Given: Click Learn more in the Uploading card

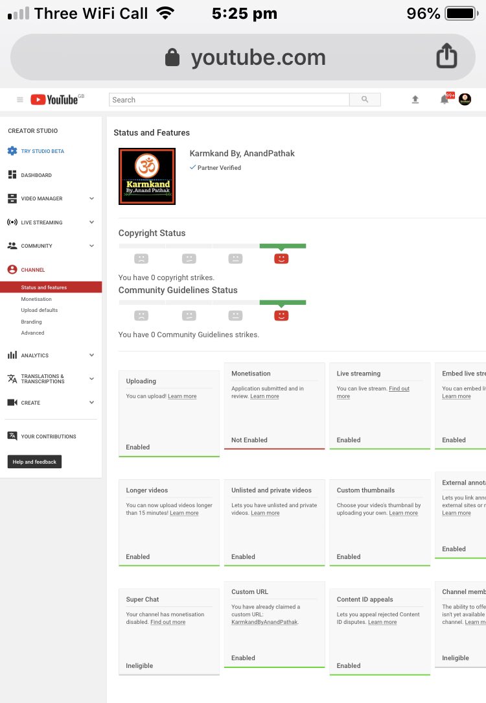Looking at the screenshot, I should coord(182,396).
